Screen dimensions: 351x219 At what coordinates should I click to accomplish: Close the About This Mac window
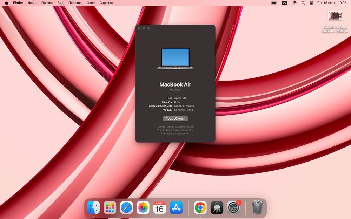[x=139, y=28]
